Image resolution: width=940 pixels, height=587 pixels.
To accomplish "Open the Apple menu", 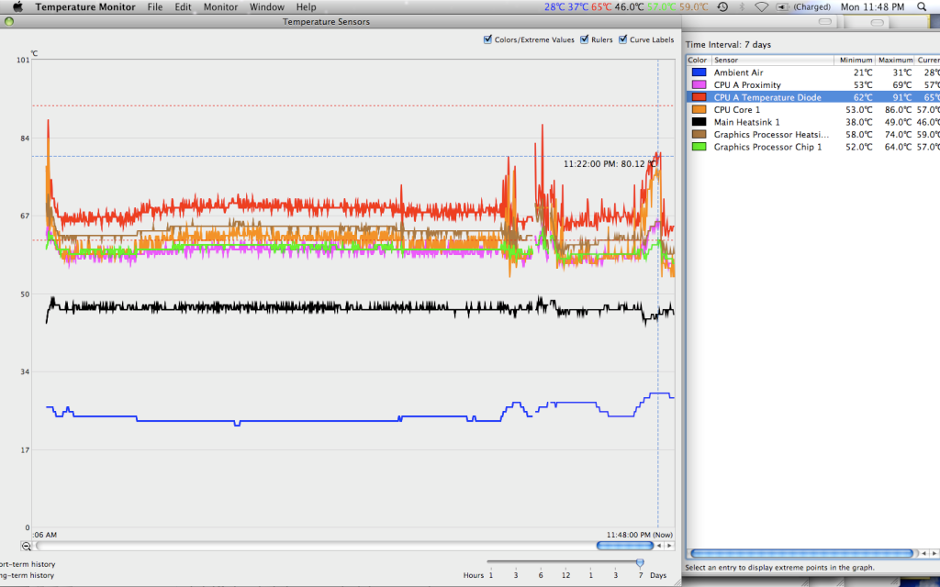I will pyautogui.click(x=17, y=6).
